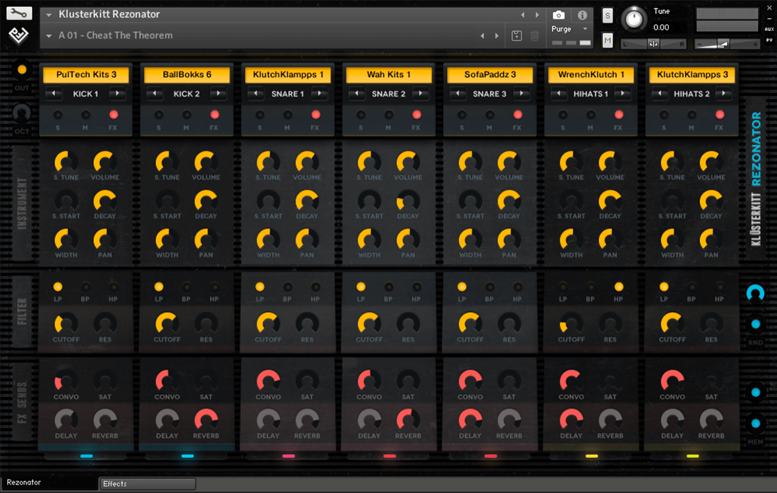
Task: Enable the HP filter on HIHATS 1
Action: coord(618,287)
